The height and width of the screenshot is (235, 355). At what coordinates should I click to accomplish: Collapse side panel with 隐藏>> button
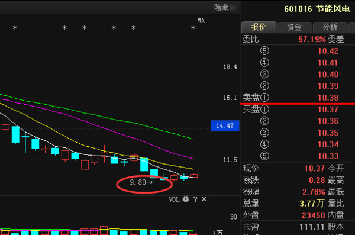pyautogui.click(x=225, y=8)
